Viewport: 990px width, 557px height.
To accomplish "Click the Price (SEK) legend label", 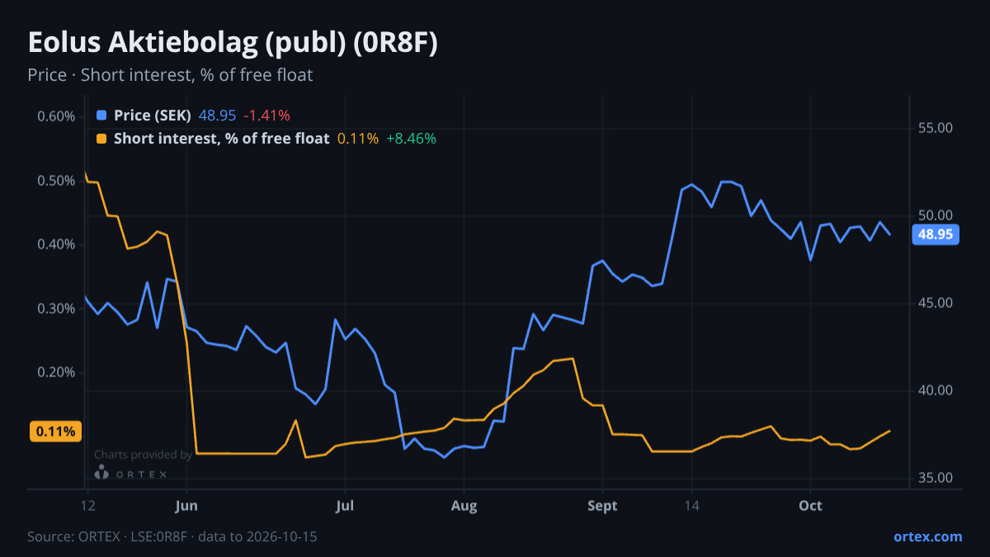I will pyautogui.click(x=153, y=116).
